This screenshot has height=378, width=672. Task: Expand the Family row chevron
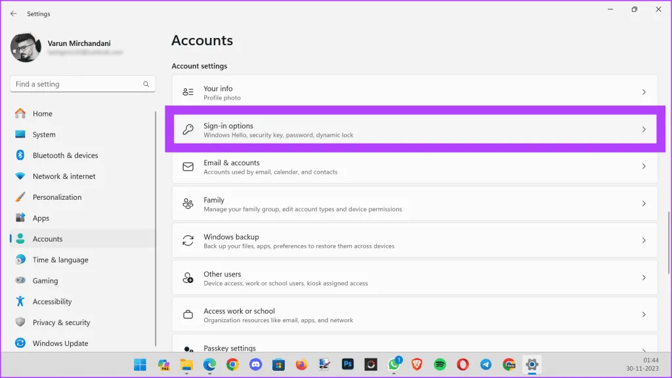pos(644,204)
